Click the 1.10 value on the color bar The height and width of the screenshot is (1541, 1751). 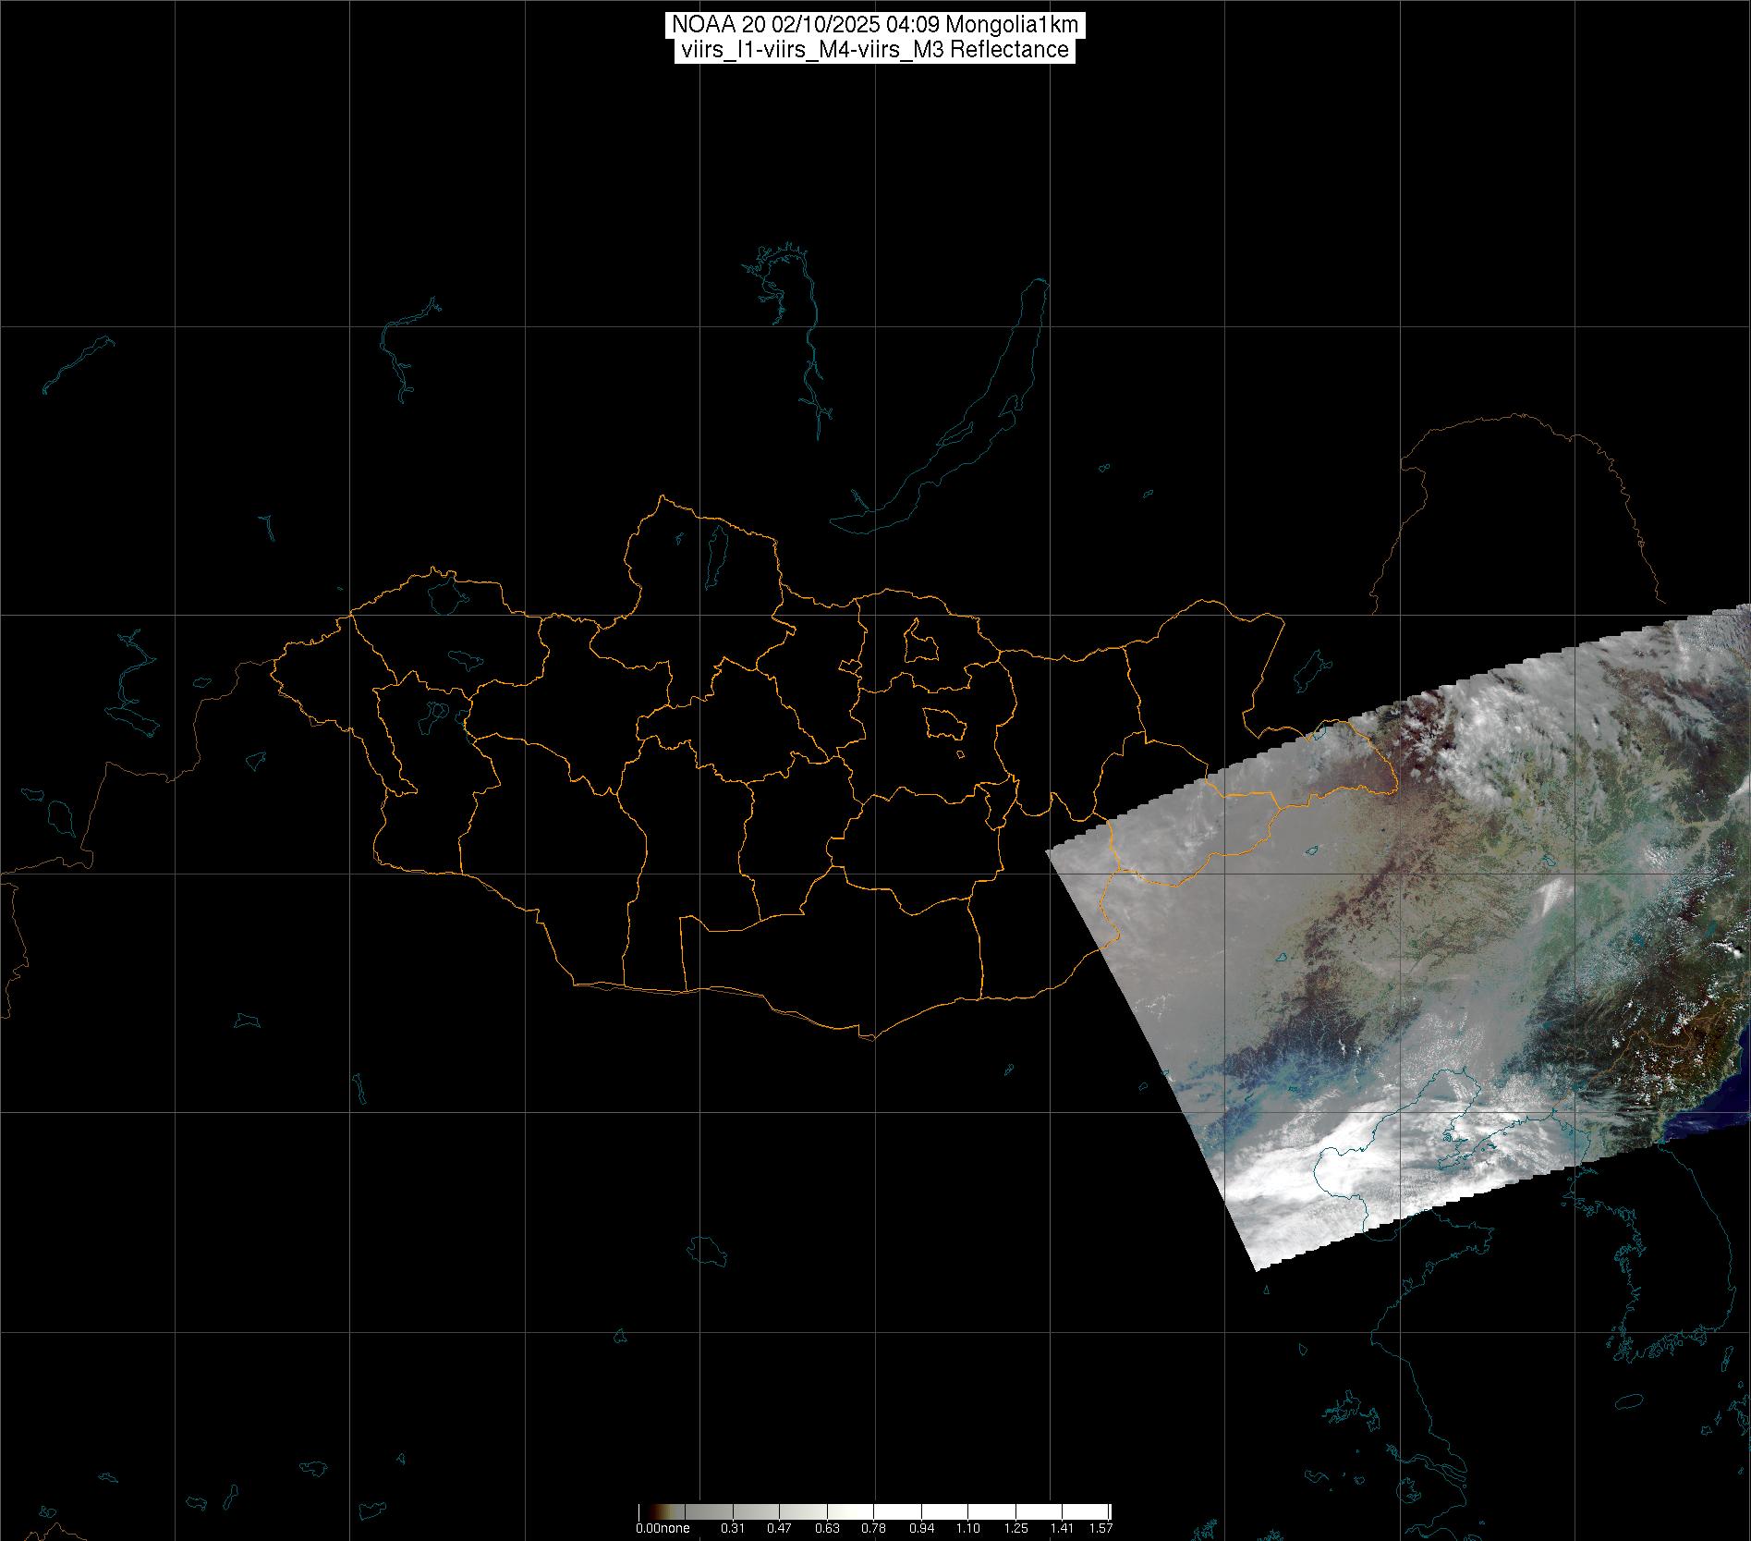[968, 1528]
